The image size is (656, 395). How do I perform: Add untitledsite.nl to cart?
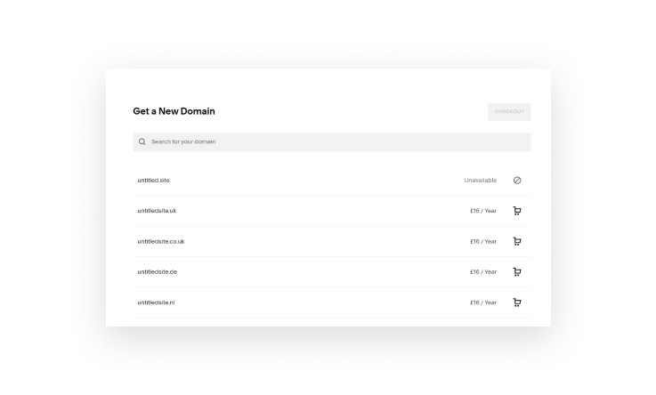517,302
